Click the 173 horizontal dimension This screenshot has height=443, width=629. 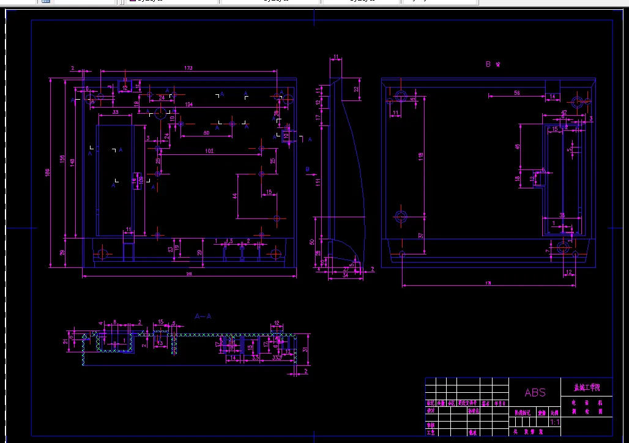[x=188, y=68]
